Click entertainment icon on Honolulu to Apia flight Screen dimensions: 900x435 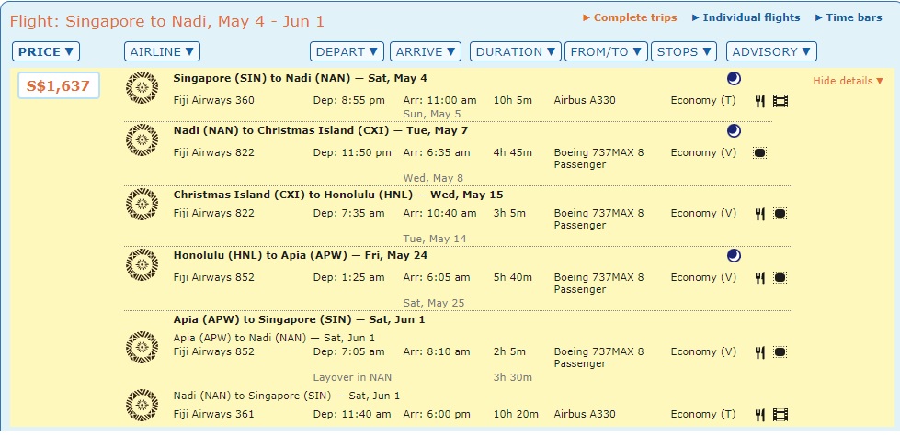point(780,278)
